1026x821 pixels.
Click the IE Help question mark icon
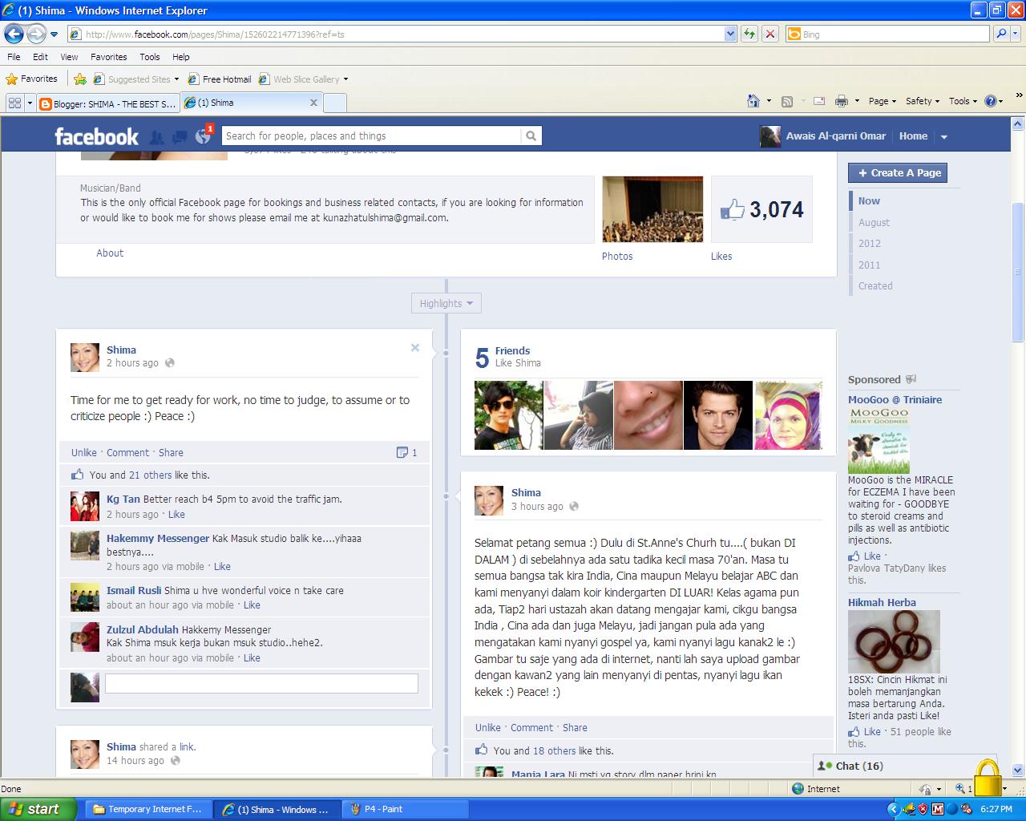click(991, 101)
